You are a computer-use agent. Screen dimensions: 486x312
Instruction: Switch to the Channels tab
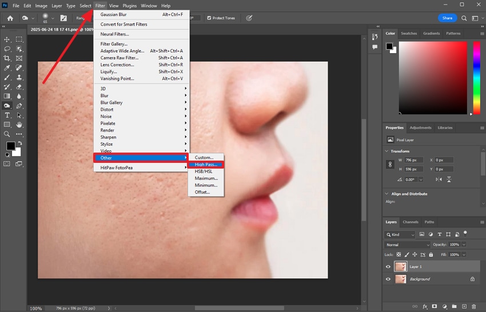(x=411, y=222)
